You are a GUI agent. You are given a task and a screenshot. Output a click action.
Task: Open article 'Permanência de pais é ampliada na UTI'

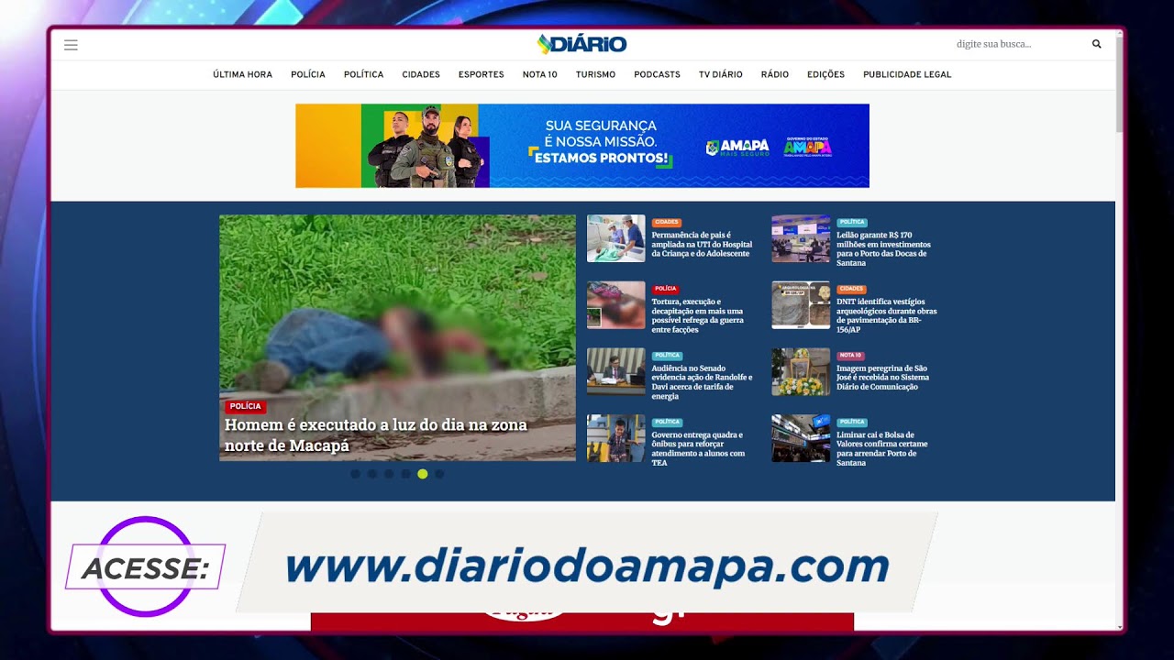click(702, 245)
